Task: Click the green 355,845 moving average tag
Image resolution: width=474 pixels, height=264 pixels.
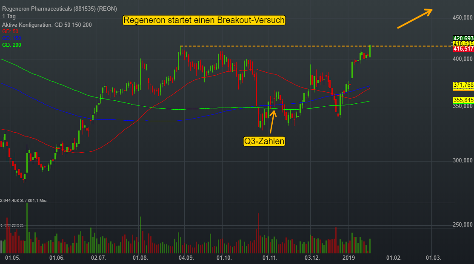Action: [463, 100]
